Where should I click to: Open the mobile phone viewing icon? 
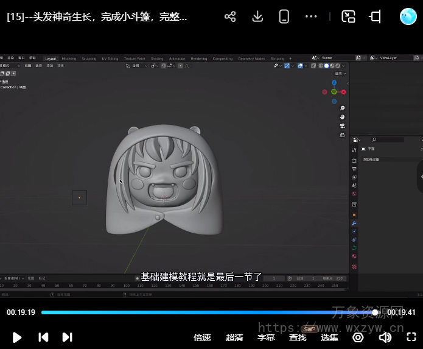point(284,17)
